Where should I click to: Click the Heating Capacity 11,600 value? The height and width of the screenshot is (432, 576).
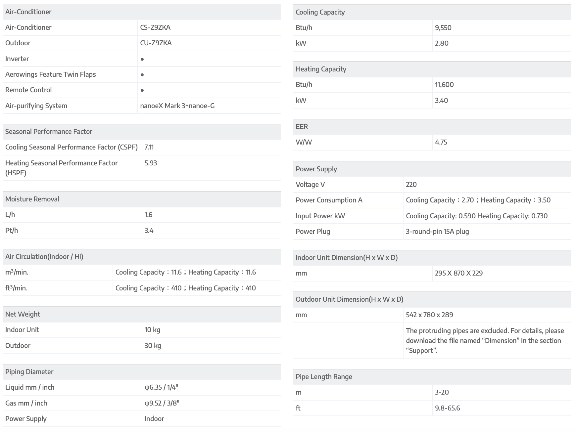(x=444, y=85)
